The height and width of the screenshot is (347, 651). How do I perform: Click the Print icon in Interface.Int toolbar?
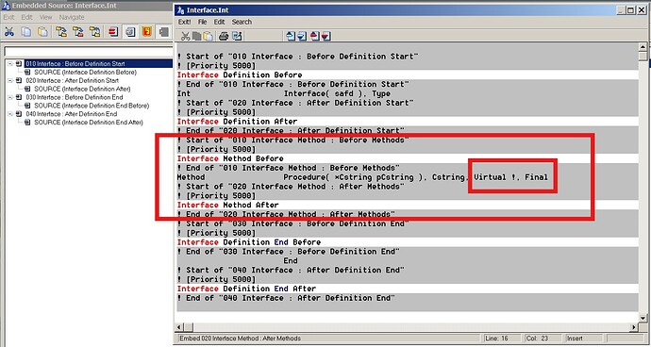pyautogui.click(x=224, y=37)
